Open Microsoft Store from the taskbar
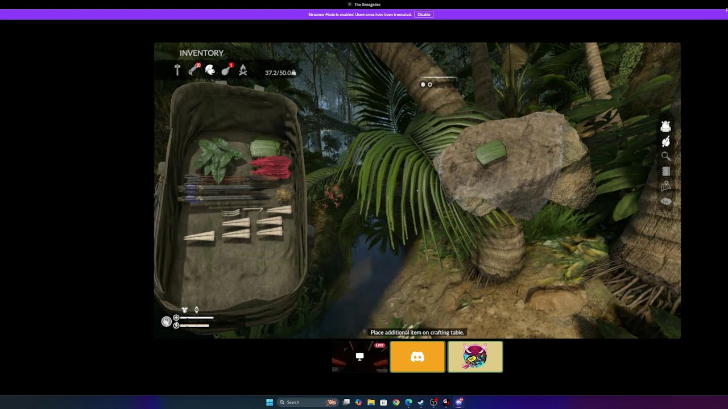The width and height of the screenshot is (728, 409). tap(383, 402)
